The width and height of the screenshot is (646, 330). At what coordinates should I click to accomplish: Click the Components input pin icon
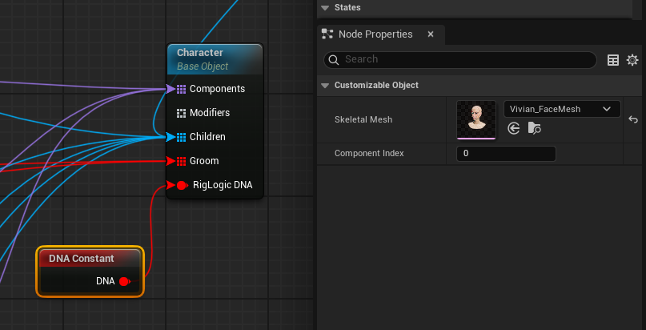(x=181, y=89)
